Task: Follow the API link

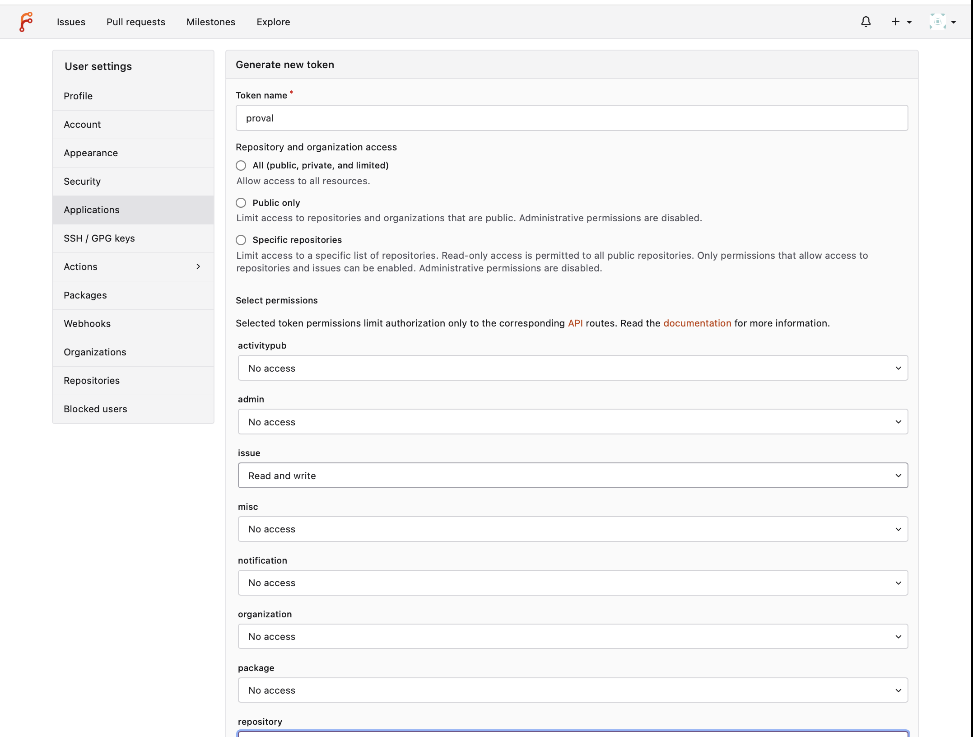Action: tap(575, 323)
